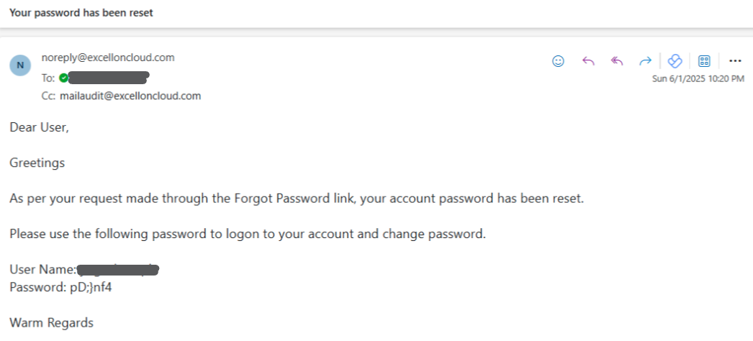Open the More actions ellipsis menu

(x=735, y=61)
